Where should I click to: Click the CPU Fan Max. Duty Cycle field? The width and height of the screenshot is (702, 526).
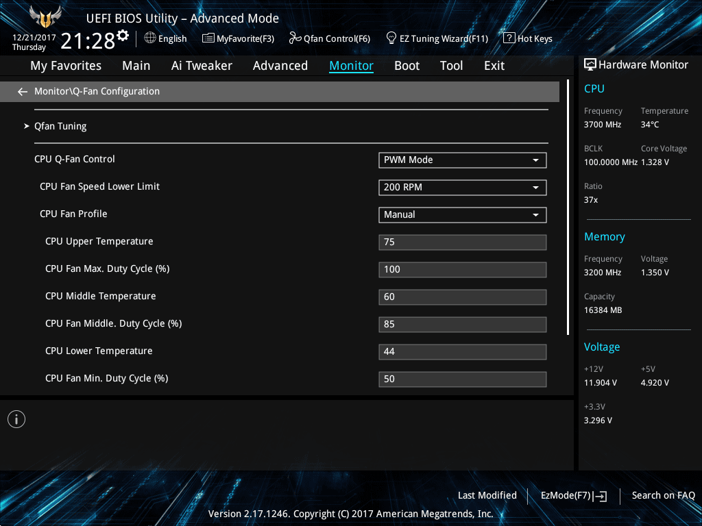coord(463,269)
